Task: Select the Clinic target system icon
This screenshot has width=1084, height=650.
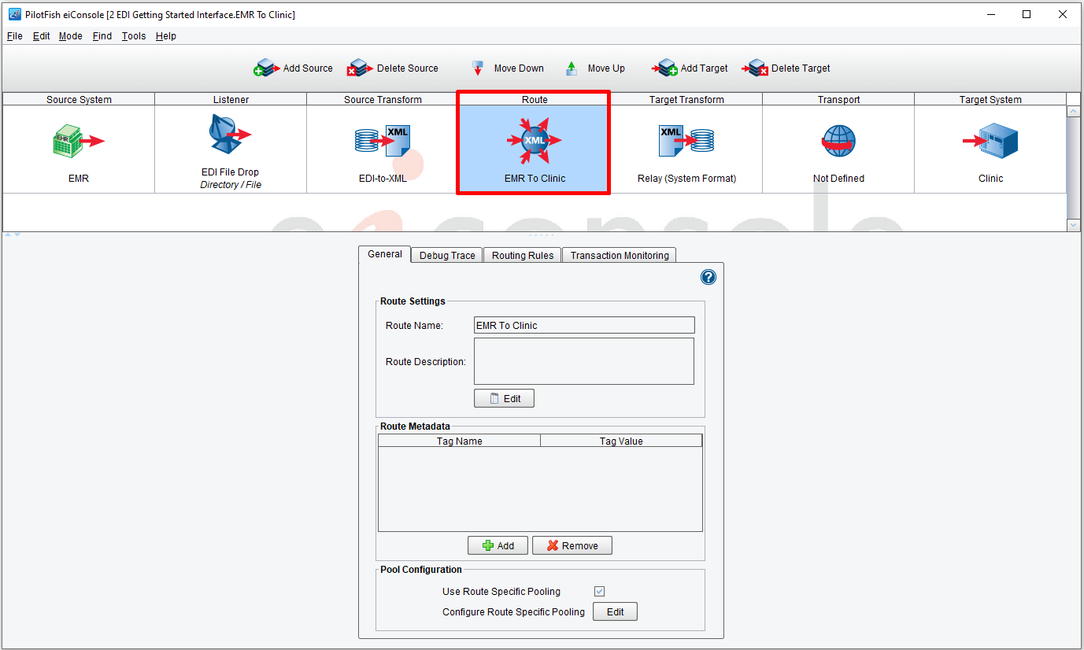Action: (990, 141)
